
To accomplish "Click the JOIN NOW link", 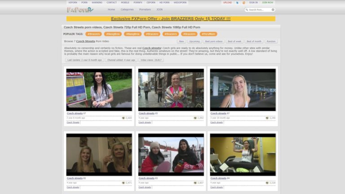I will 268,3.
